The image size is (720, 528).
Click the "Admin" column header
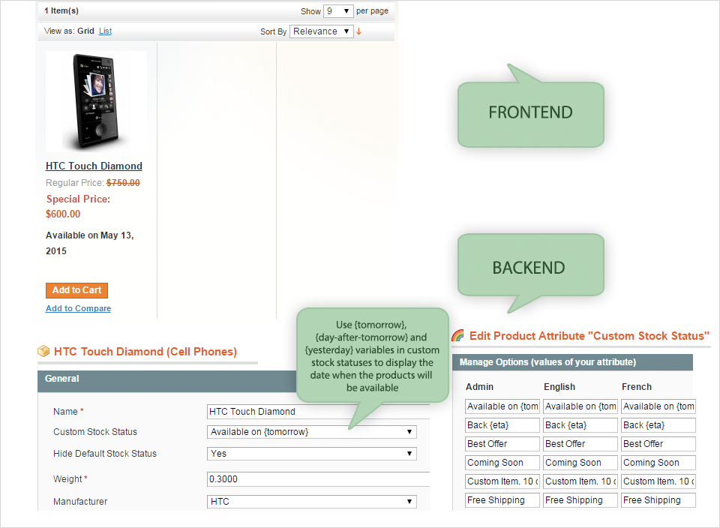pyautogui.click(x=479, y=386)
